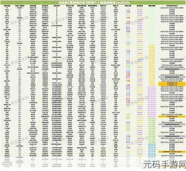Select the 角色称号 column header
The image size is (186, 171).
pyautogui.click(x=45, y=6)
